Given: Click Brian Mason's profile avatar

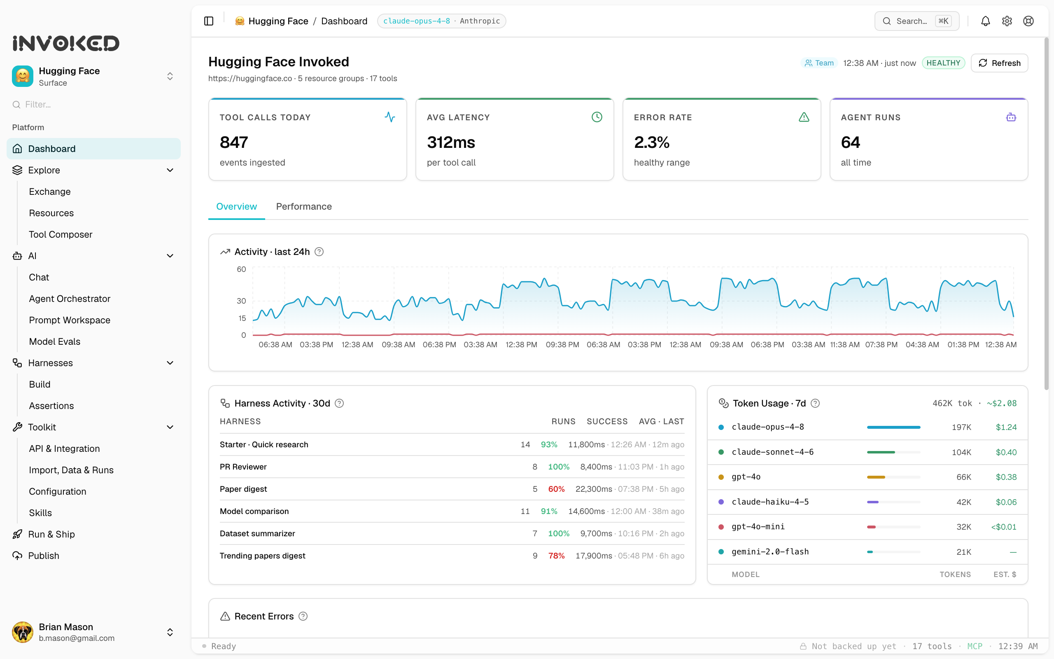Looking at the screenshot, I should (23, 632).
